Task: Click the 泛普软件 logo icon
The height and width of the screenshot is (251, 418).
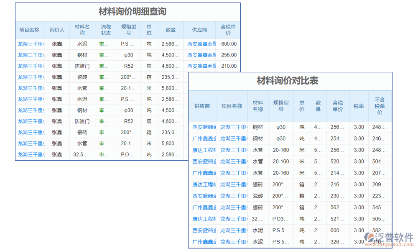Action: click(x=370, y=237)
